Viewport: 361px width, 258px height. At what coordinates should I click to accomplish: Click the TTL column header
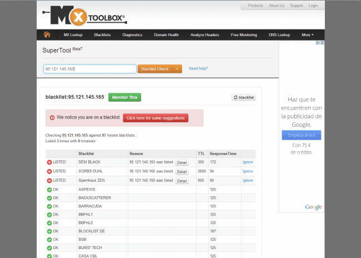201,153
